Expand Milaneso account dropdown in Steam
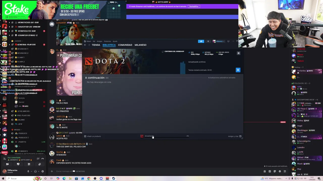 [x=219, y=41]
